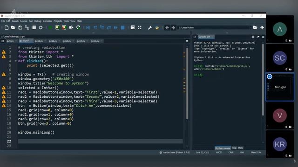Step over the current line debug icon
The image size is (298, 167).
[x=95, y=28]
